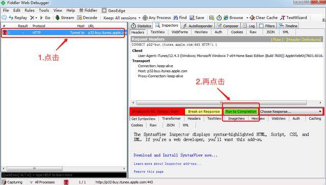Click the QuickExec command input box
The height and width of the screenshot is (185, 326).
point(64,175)
